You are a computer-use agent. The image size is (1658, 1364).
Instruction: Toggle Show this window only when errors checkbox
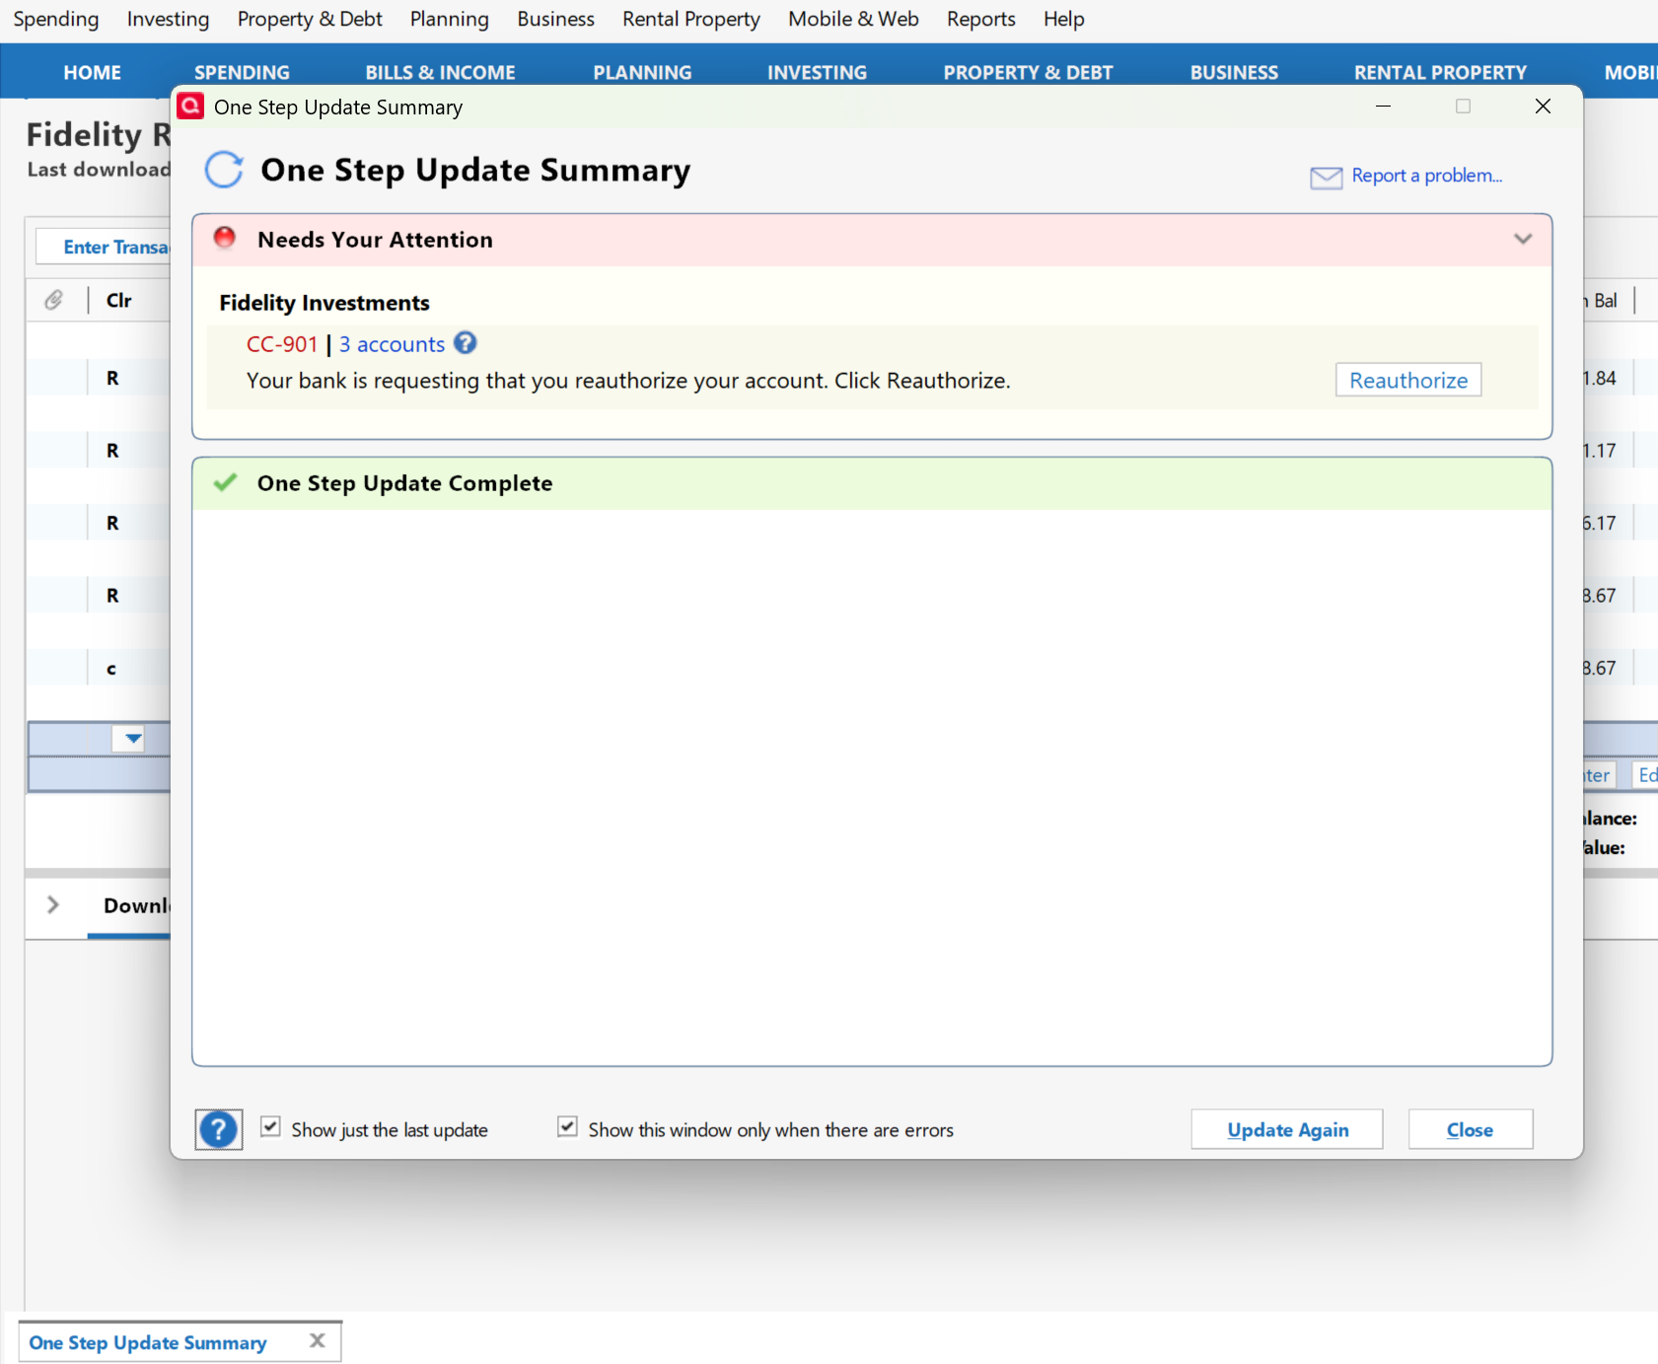coord(567,1127)
